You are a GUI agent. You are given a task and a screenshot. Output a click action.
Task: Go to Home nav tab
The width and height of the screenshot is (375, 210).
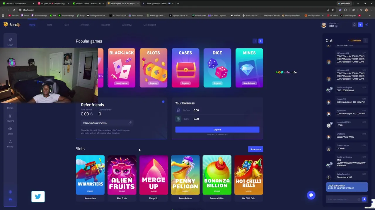(x=32, y=25)
